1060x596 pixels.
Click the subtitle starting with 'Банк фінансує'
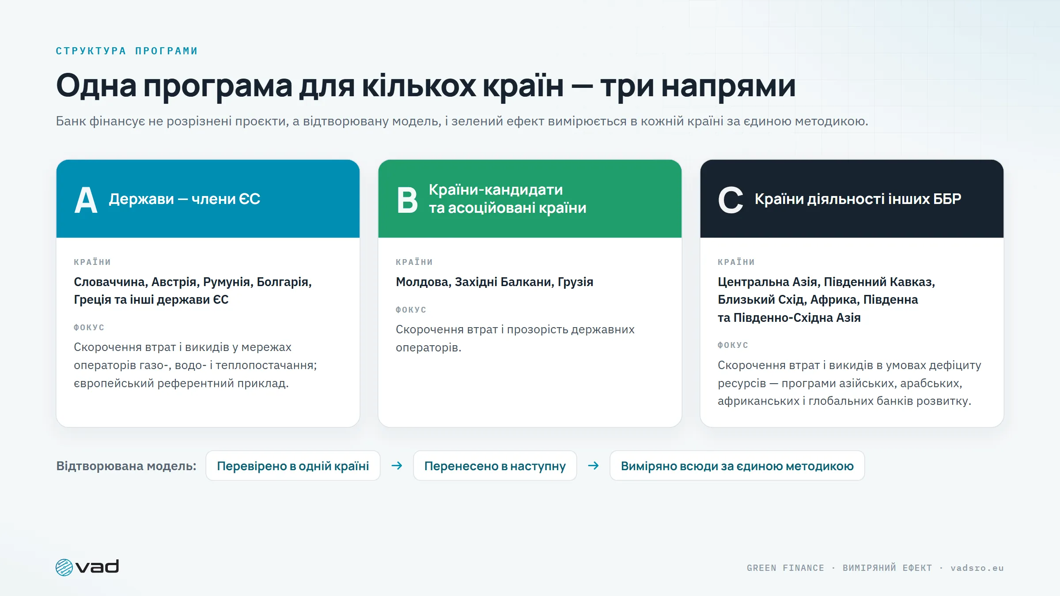[462, 121]
